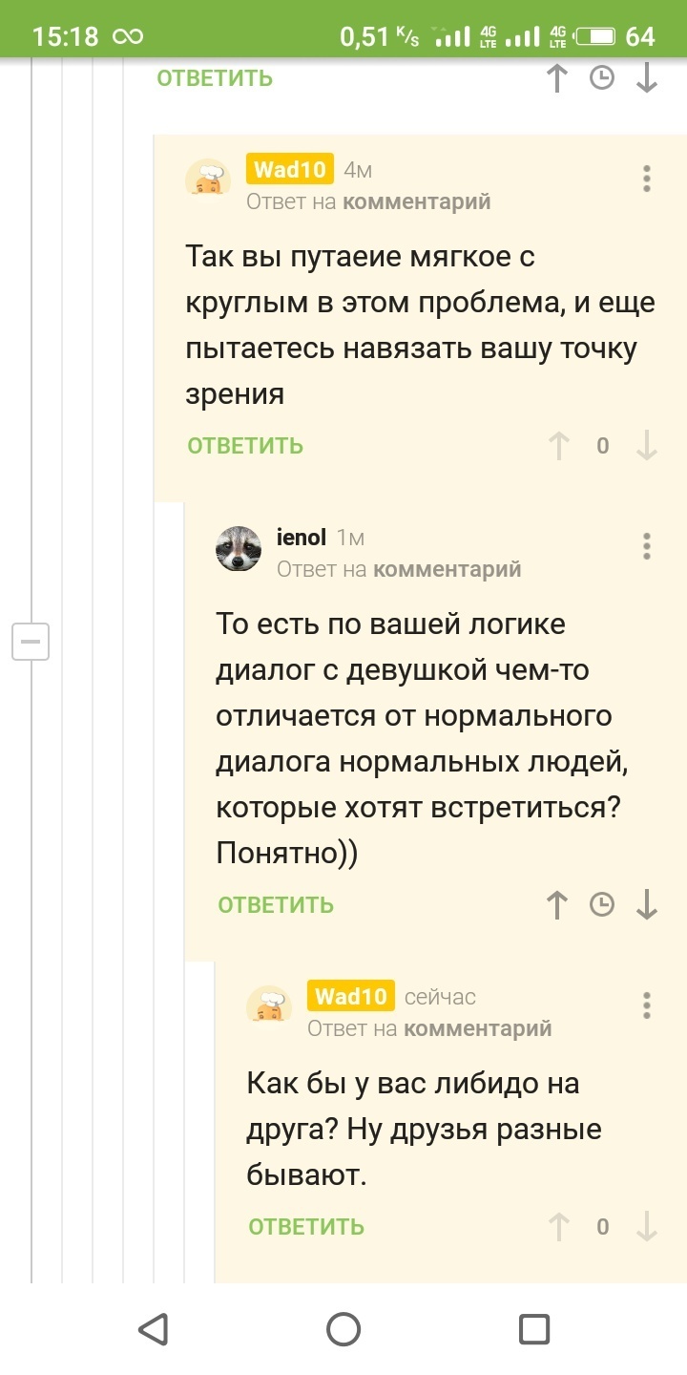Image resolution: width=687 pixels, height=1375 pixels.
Task: Open the Wad10 username badge at 4м
Action: tap(290, 170)
